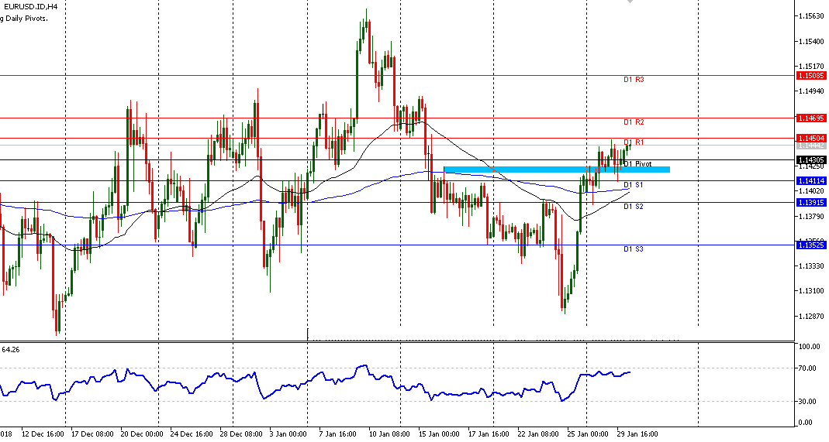829x442 pixels.
Task: Click the 22 Jan 08:00 time label
Action: [538, 434]
